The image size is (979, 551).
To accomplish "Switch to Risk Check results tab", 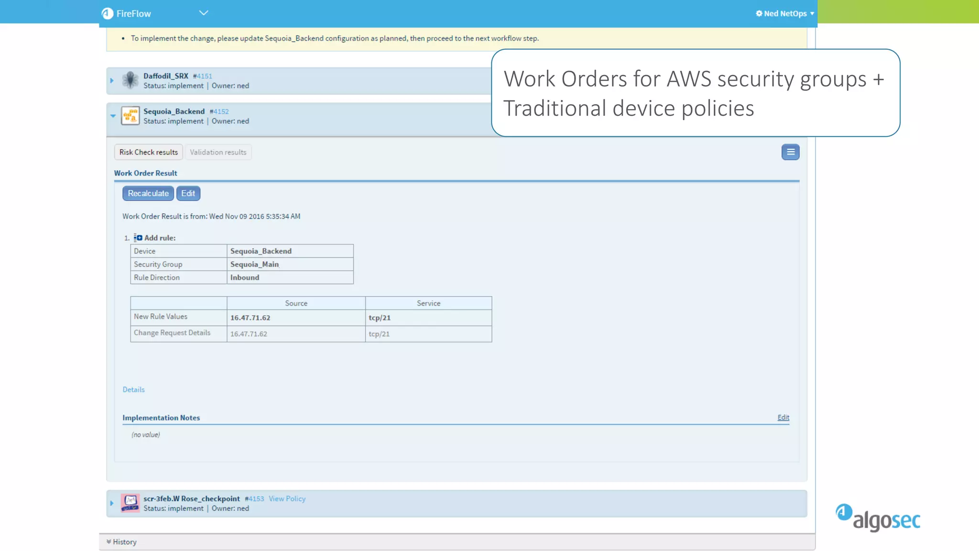I will click(x=149, y=152).
